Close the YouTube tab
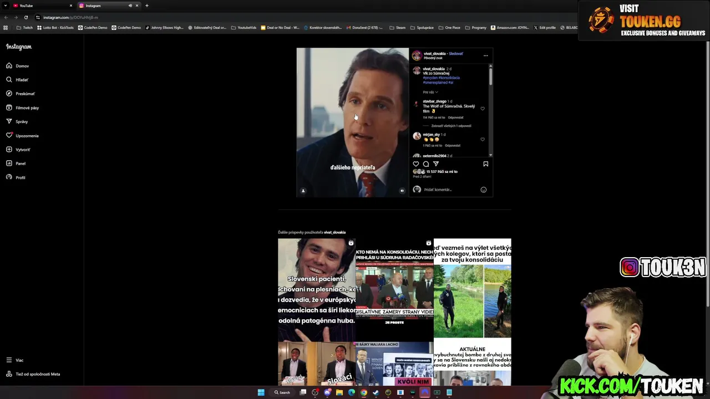 [71, 6]
